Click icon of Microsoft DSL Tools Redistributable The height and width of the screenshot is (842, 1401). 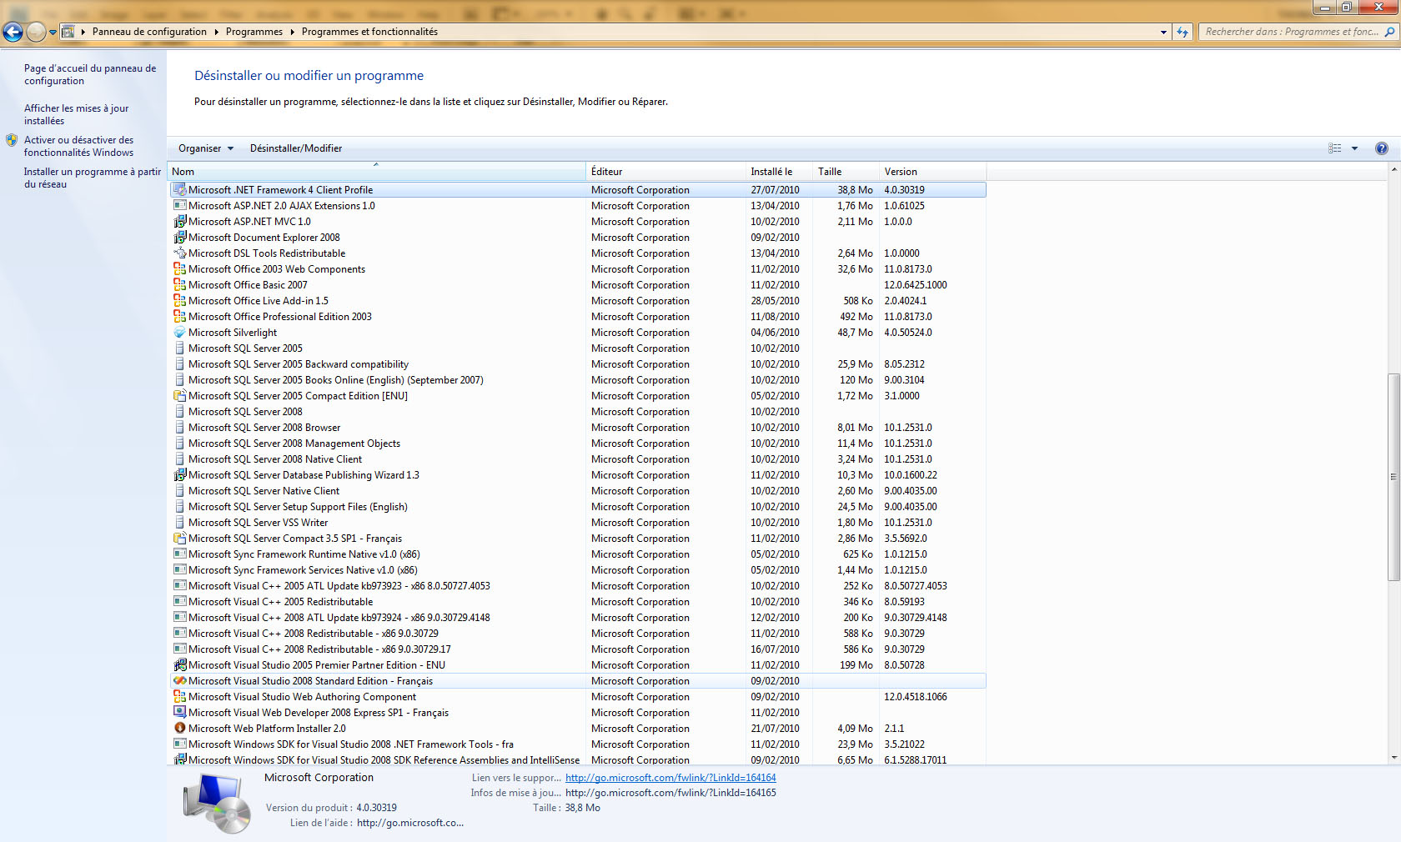pyautogui.click(x=179, y=253)
